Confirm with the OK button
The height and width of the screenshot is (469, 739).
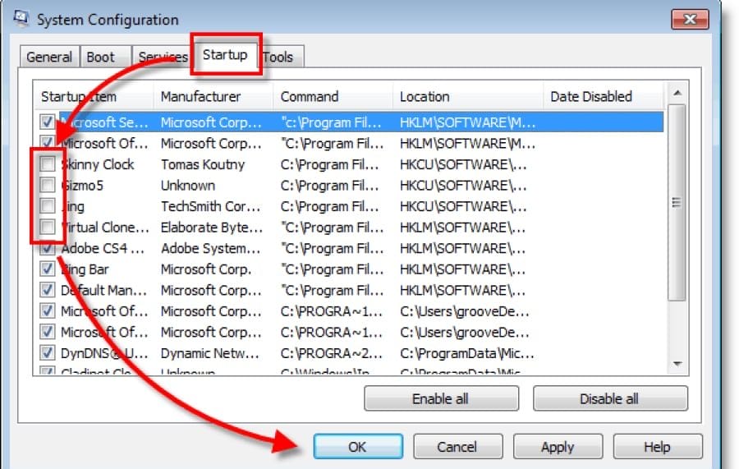[358, 446]
